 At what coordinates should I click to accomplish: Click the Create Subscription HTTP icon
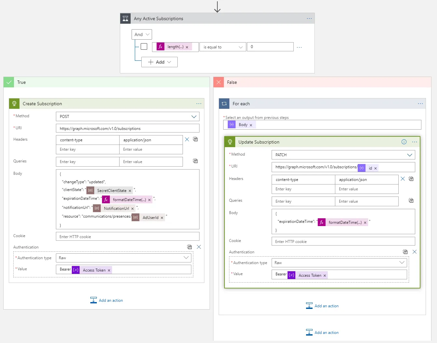(x=14, y=104)
